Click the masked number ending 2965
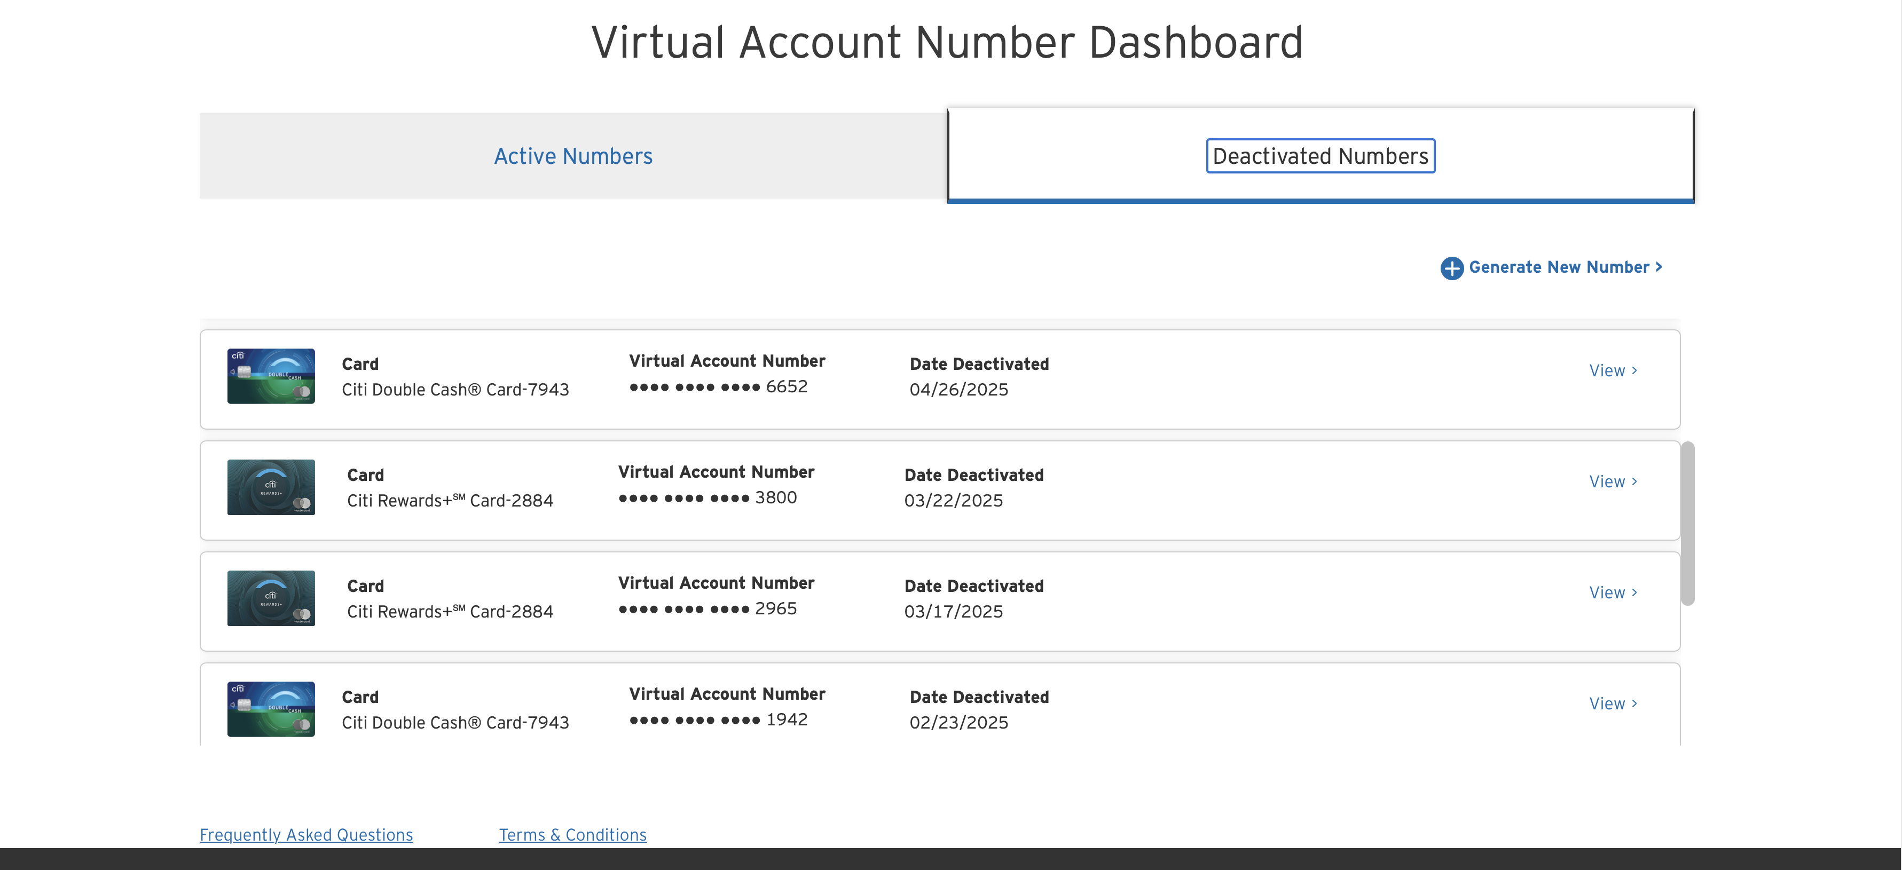The width and height of the screenshot is (1902, 870). 708,609
